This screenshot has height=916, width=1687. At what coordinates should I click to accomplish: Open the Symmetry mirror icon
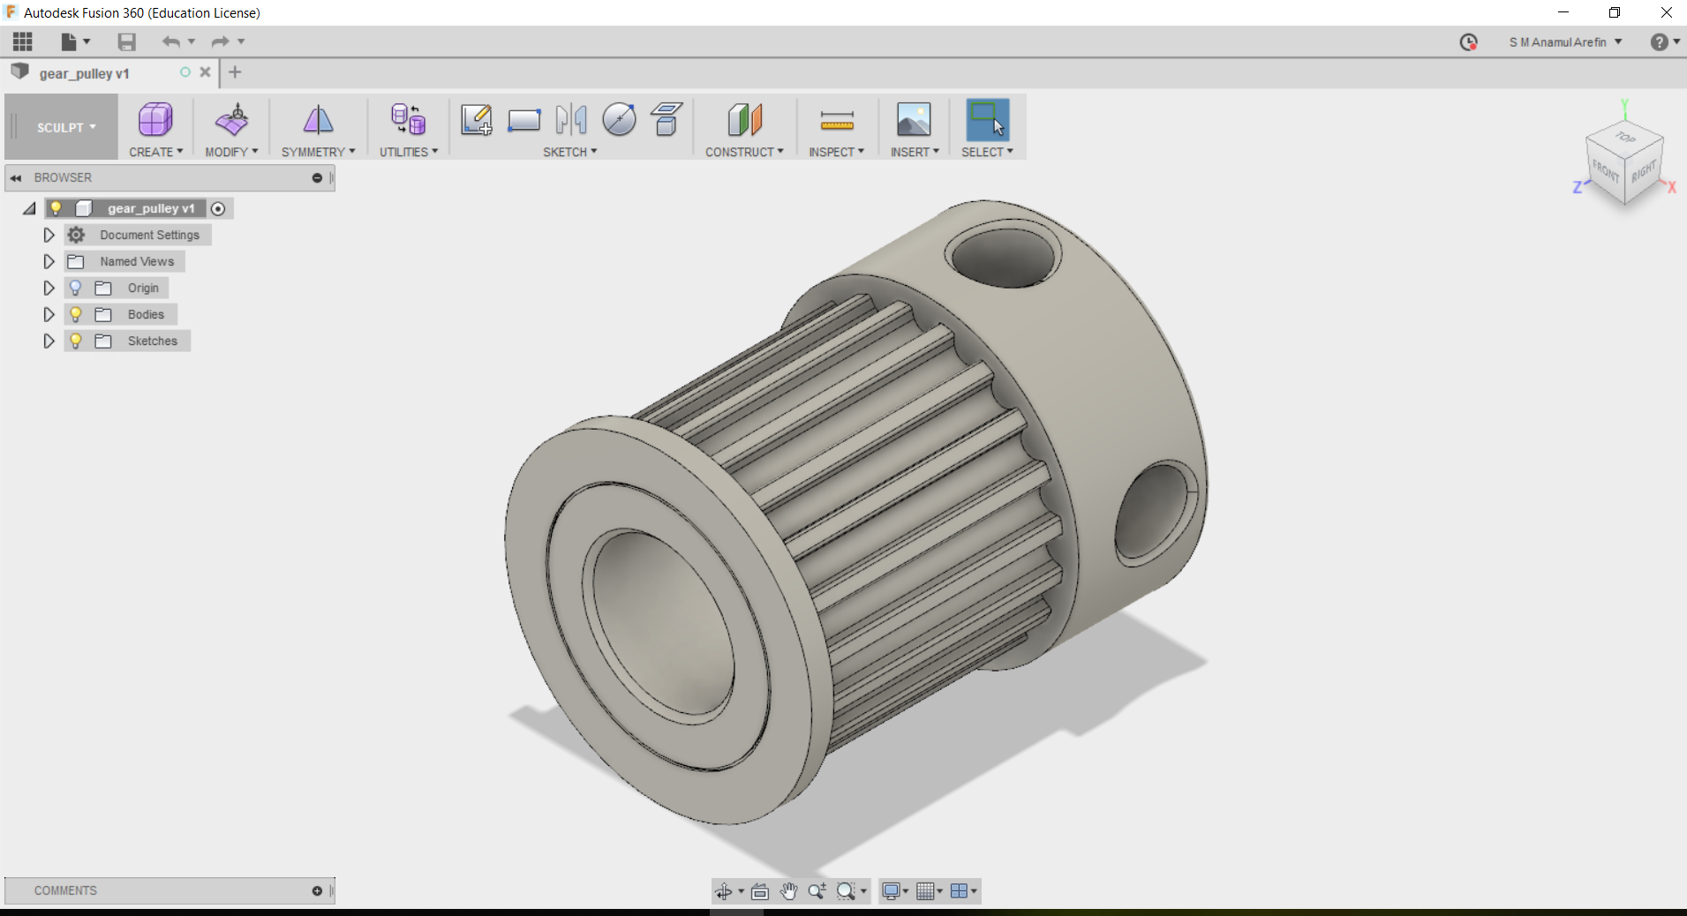click(318, 120)
